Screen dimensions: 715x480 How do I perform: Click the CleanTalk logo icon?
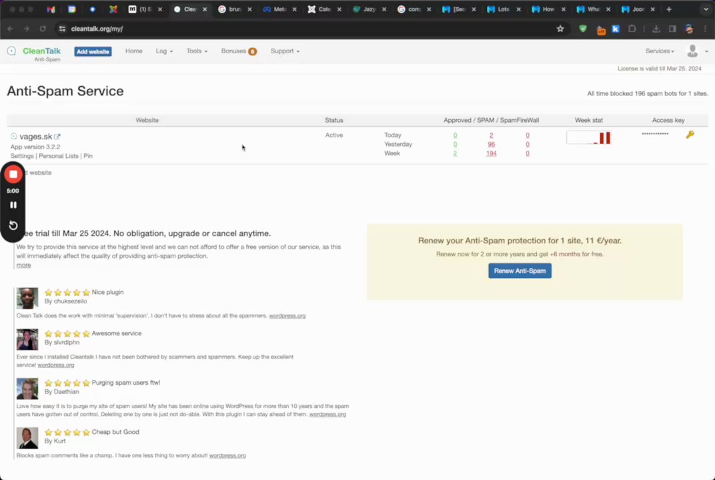tap(11, 51)
